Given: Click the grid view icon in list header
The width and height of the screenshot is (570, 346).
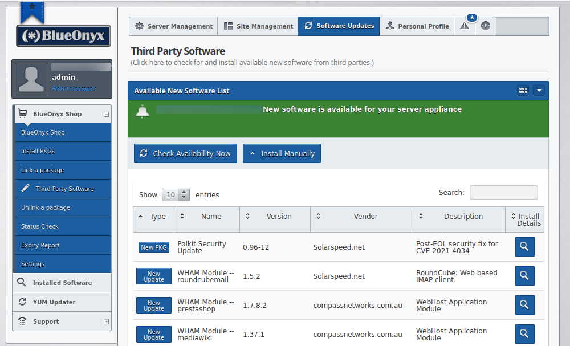Looking at the screenshot, I should [523, 91].
